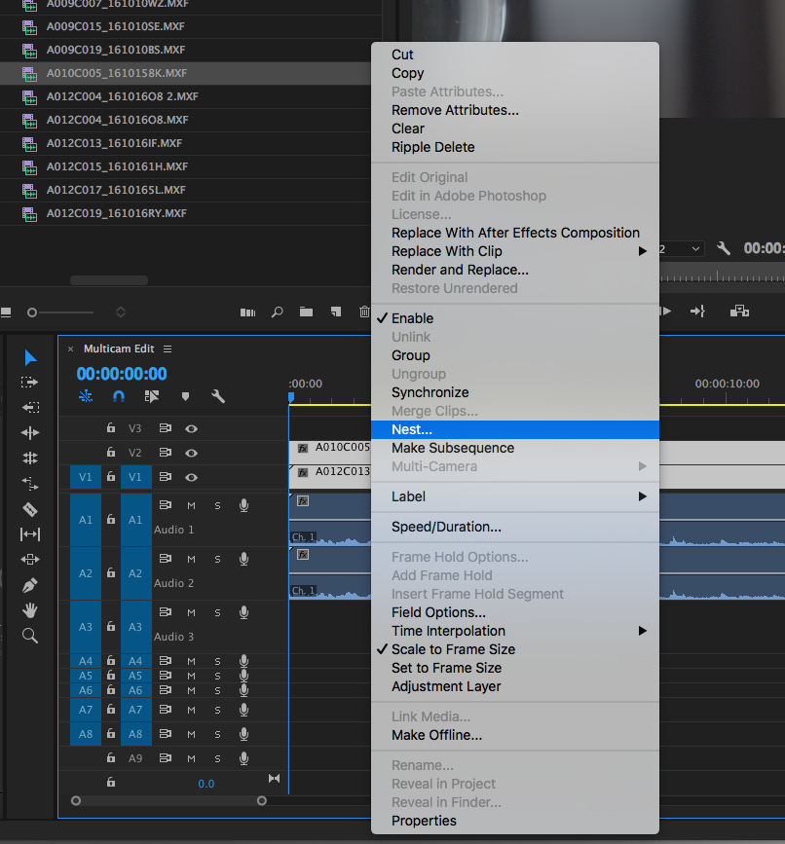
Task: Select the Razor tool
Action: point(30,509)
